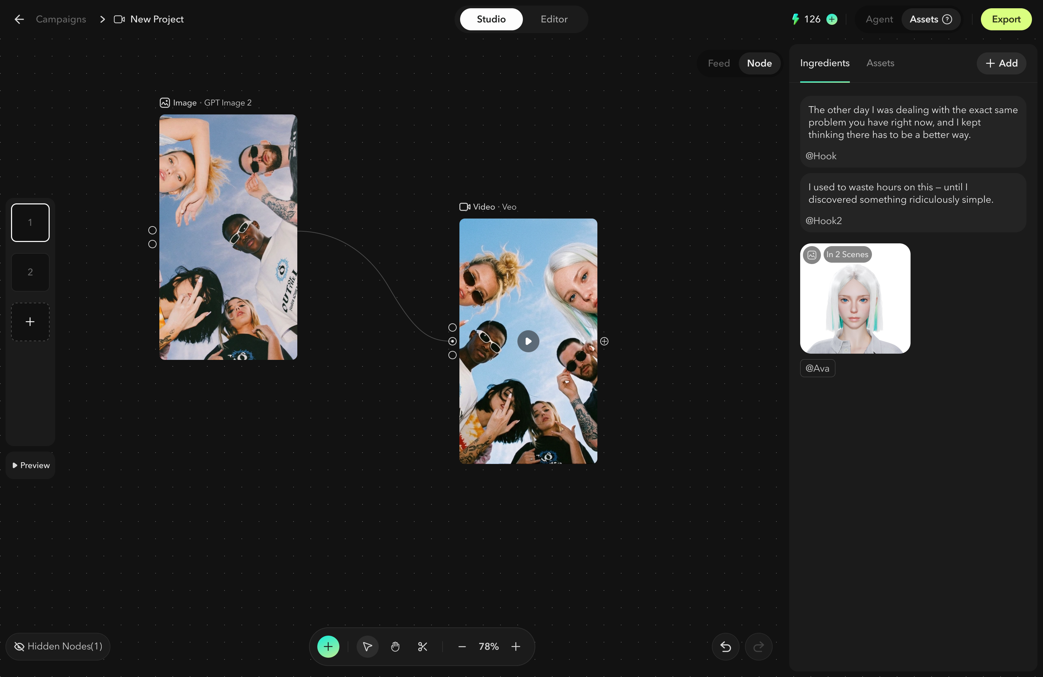Select the Ingredients tab
1043x677 pixels.
pyautogui.click(x=824, y=63)
